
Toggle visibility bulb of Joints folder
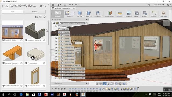59,35
